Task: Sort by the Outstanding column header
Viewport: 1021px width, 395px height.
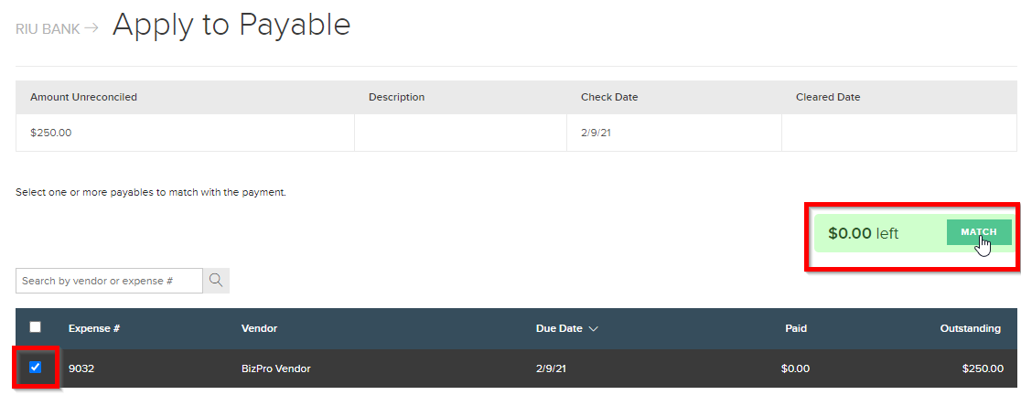Action: coord(970,328)
